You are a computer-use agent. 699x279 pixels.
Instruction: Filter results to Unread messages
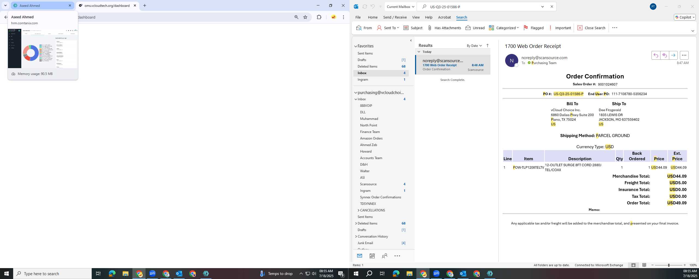[475, 28]
